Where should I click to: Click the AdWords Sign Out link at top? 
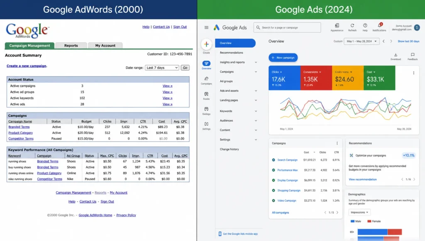tap(180, 27)
